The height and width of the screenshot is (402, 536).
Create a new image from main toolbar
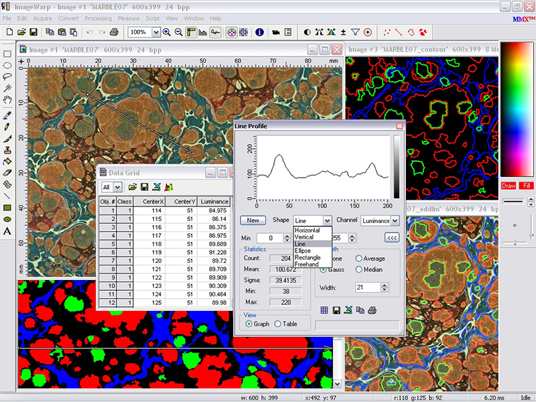(x=9, y=32)
